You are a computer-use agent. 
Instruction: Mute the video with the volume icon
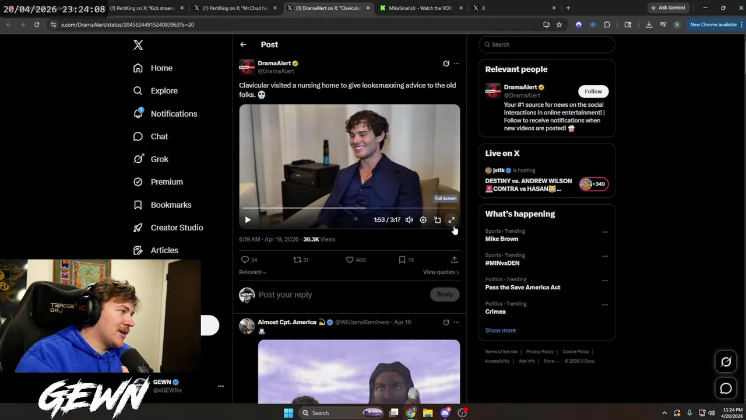tap(409, 220)
